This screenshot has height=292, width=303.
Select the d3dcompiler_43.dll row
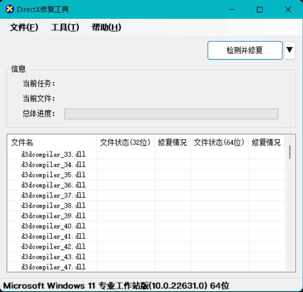pyautogui.click(x=146, y=257)
